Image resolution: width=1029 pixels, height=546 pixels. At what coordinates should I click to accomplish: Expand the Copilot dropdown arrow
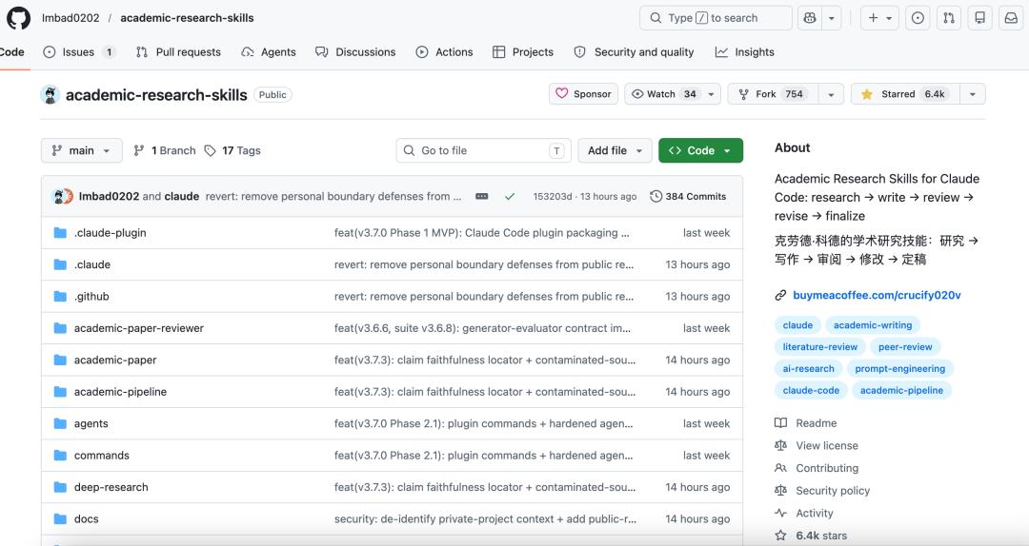(x=832, y=18)
